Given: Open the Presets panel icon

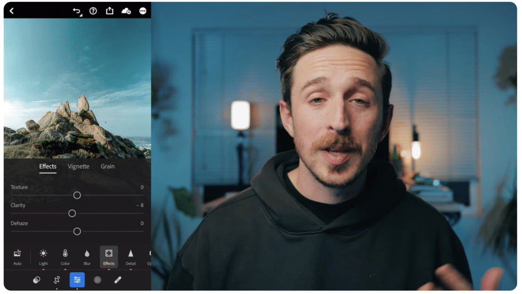Looking at the screenshot, I should (37, 280).
